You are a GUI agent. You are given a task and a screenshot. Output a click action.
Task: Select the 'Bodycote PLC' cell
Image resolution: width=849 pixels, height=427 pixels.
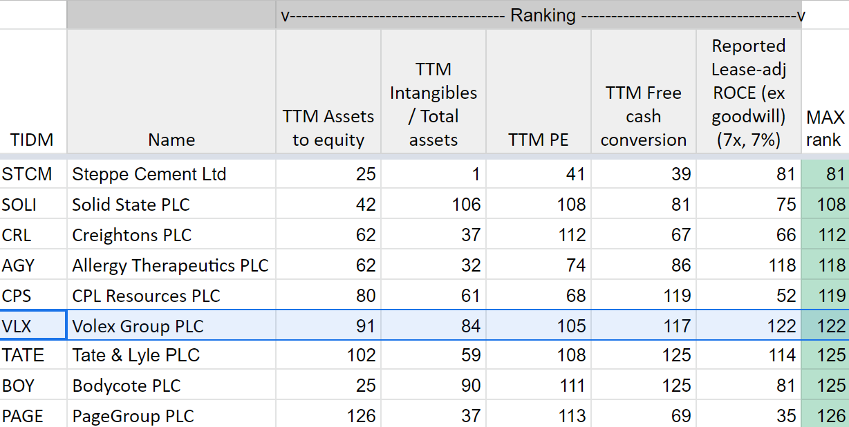click(x=171, y=386)
